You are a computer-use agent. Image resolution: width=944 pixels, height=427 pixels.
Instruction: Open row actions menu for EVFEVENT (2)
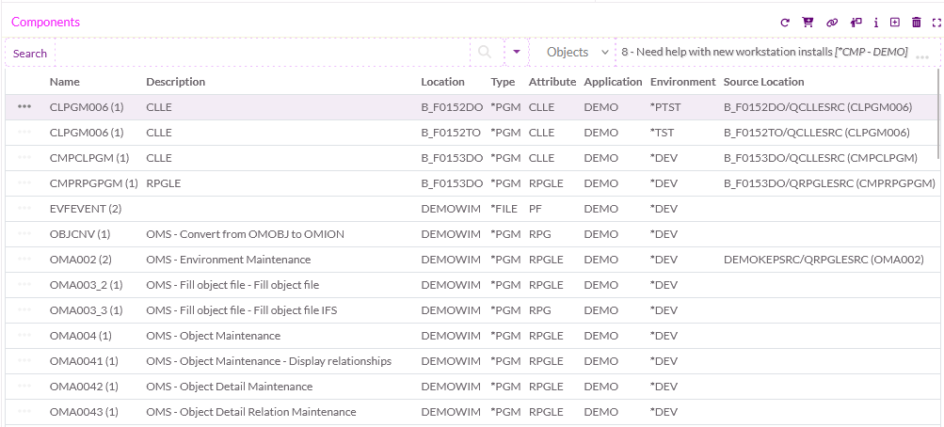(x=24, y=208)
